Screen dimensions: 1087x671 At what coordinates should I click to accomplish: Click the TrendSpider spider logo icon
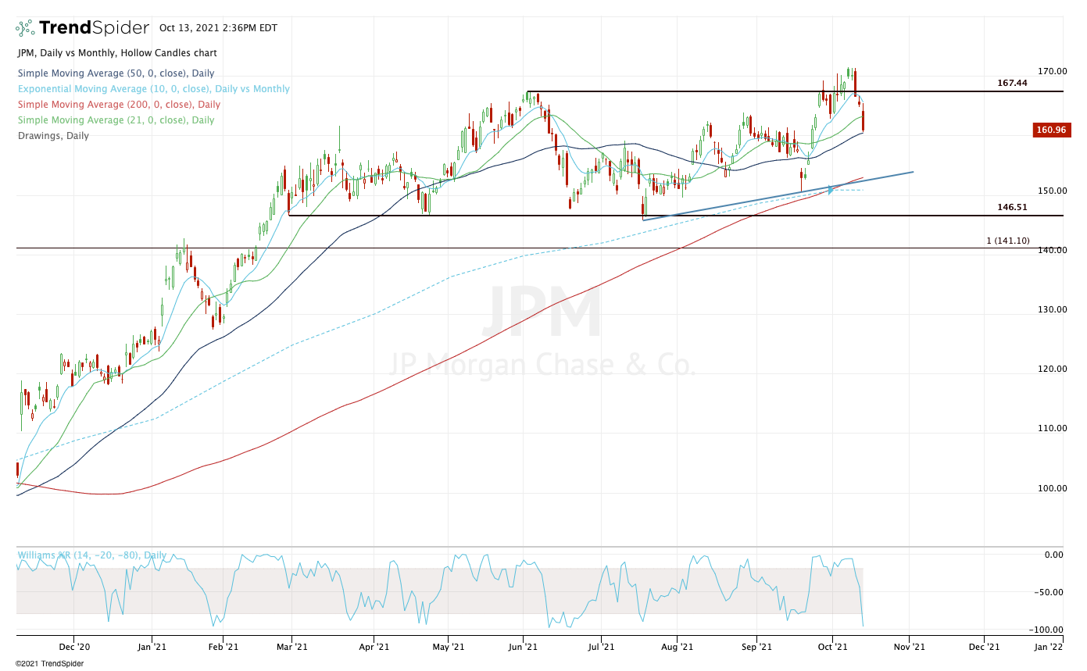click(24, 28)
